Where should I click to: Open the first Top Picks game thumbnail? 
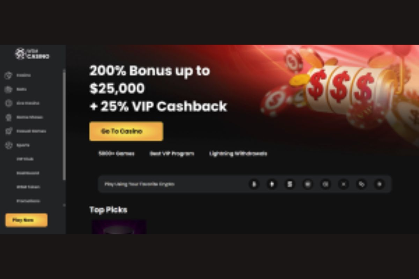[x=119, y=227]
